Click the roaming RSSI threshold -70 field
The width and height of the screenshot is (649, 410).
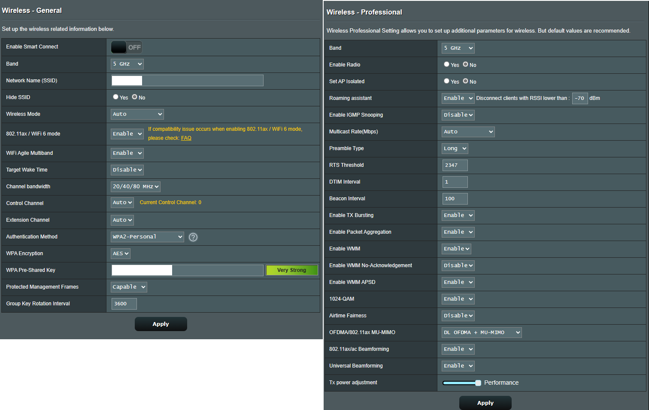(x=580, y=98)
